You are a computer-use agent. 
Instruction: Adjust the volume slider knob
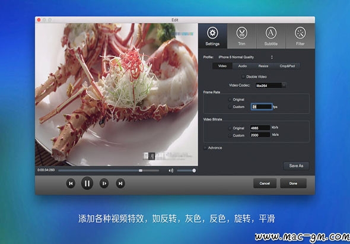[x=194, y=171]
